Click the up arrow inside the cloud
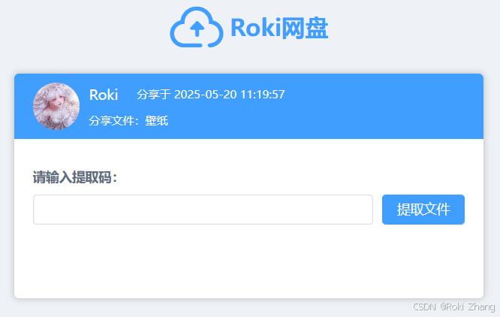Screen dimensions: 500x317 point(197,29)
